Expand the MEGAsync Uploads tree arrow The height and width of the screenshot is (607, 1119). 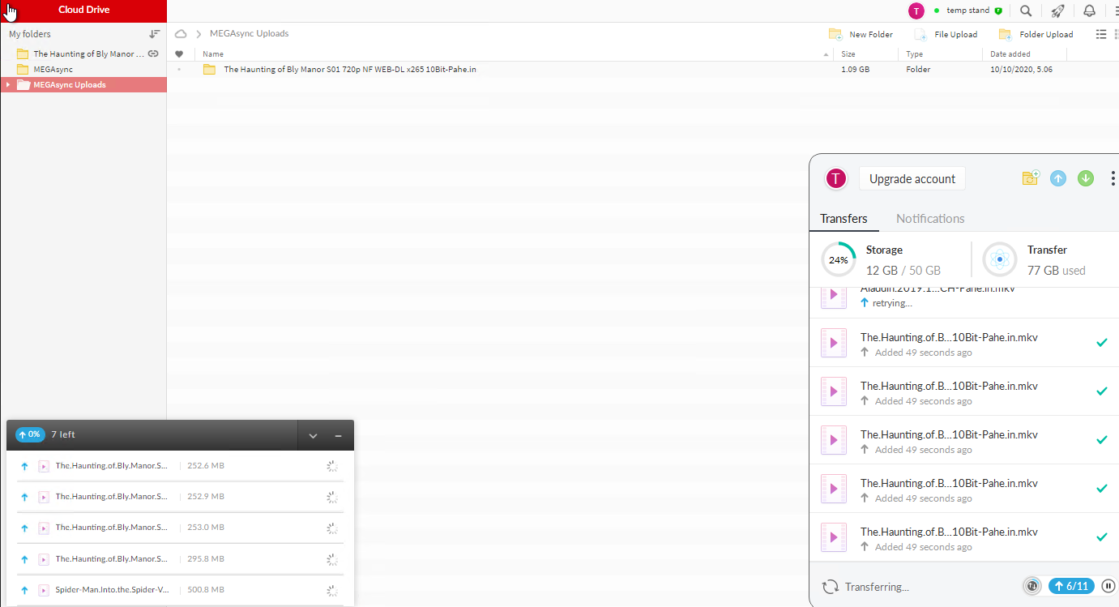click(x=7, y=84)
